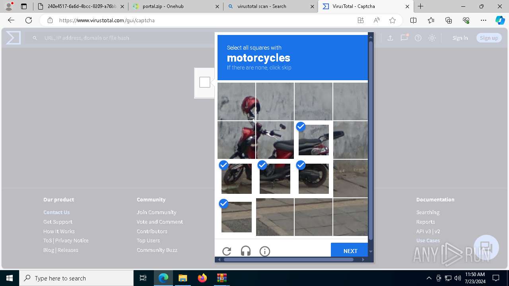Click VirusTotal logo icon
This screenshot has width=509, height=286.
(13, 38)
